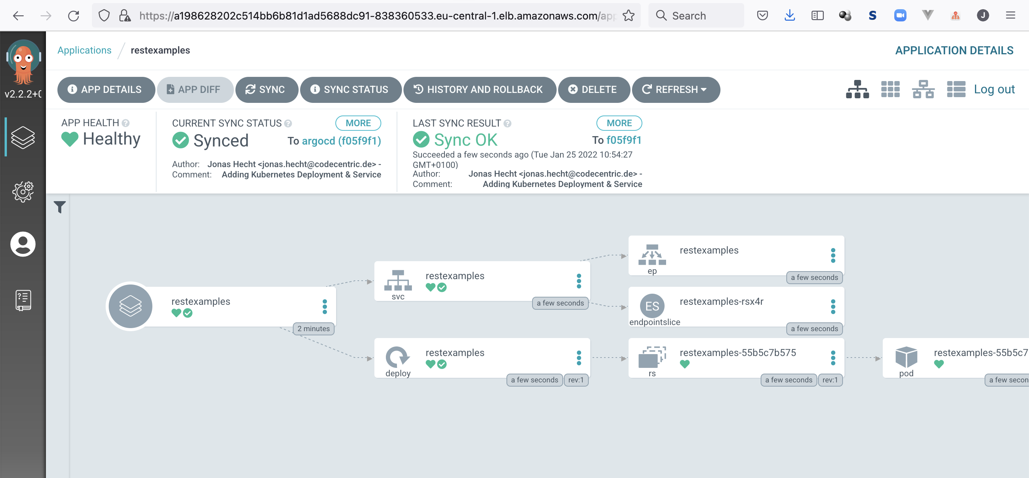Expand MORE under Last Sync Result

tap(619, 123)
